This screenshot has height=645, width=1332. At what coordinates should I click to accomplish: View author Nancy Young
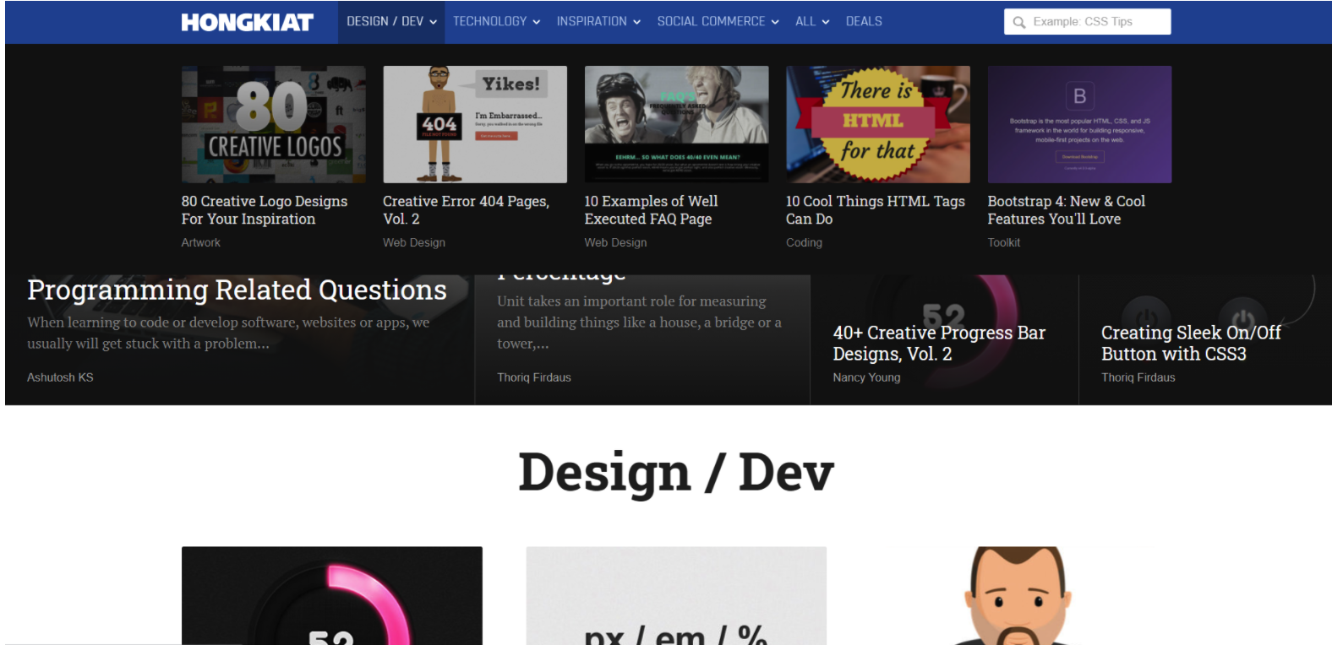(866, 377)
